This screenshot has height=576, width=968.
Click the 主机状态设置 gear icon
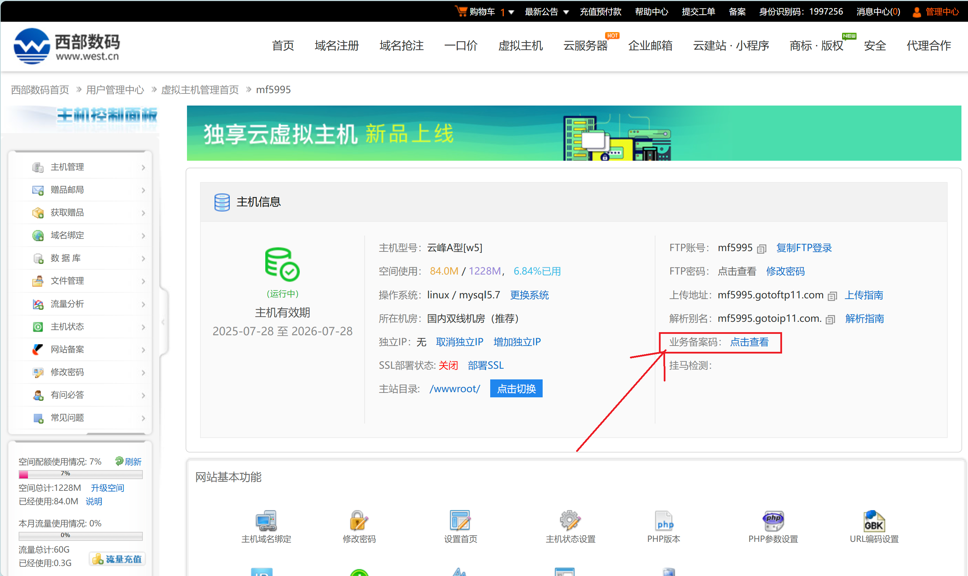click(570, 520)
